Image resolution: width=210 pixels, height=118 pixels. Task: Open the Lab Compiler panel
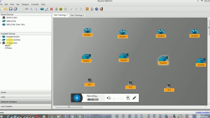click(26, 106)
